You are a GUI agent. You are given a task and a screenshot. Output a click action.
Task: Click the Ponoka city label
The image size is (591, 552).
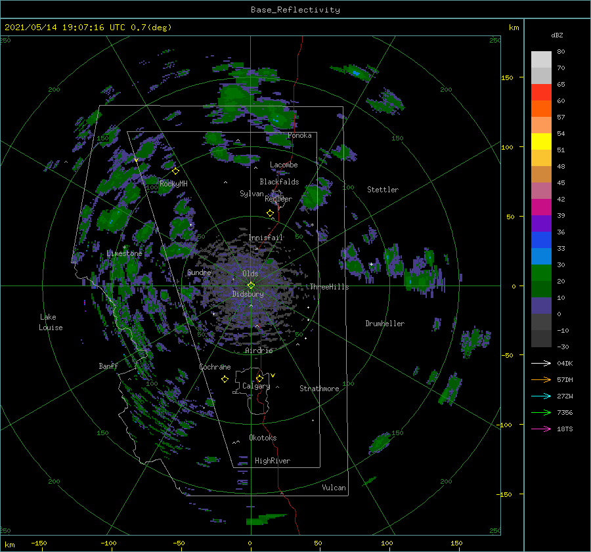(x=299, y=135)
